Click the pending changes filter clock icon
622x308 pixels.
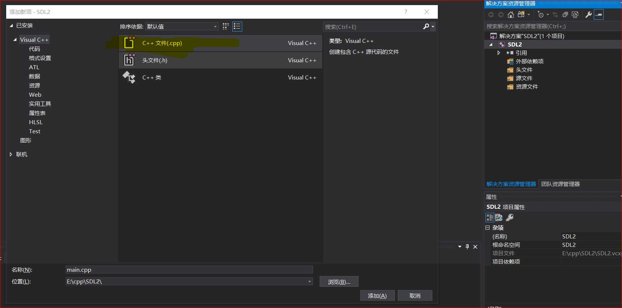coord(541,15)
